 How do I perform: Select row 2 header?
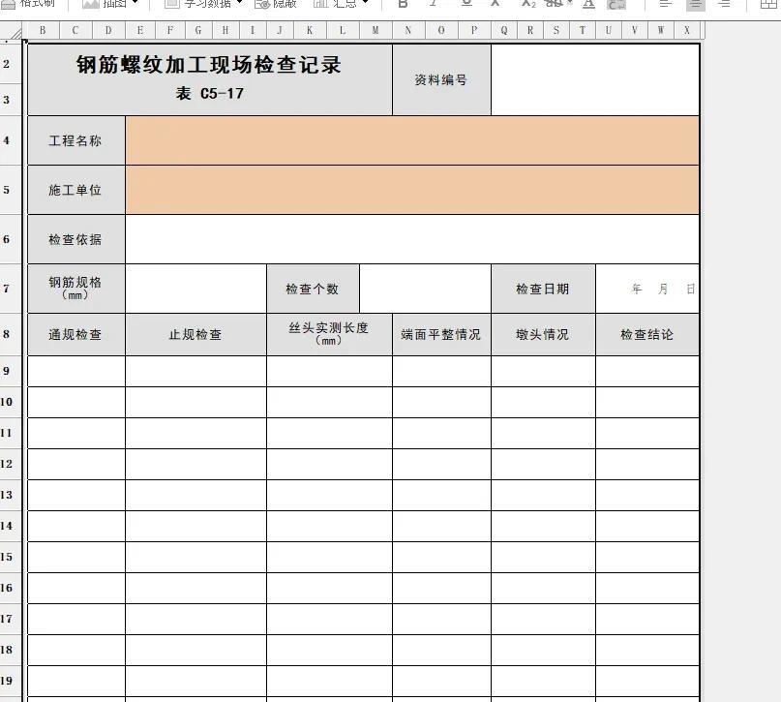(x=11, y=64)
